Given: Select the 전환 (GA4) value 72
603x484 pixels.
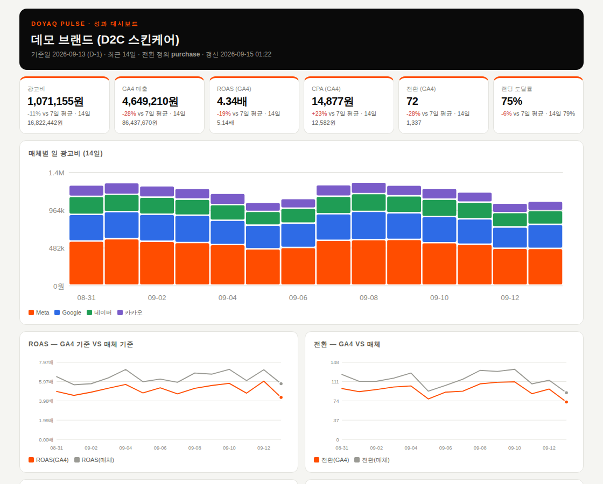Looking at the screenshot, I should (412, 102).
